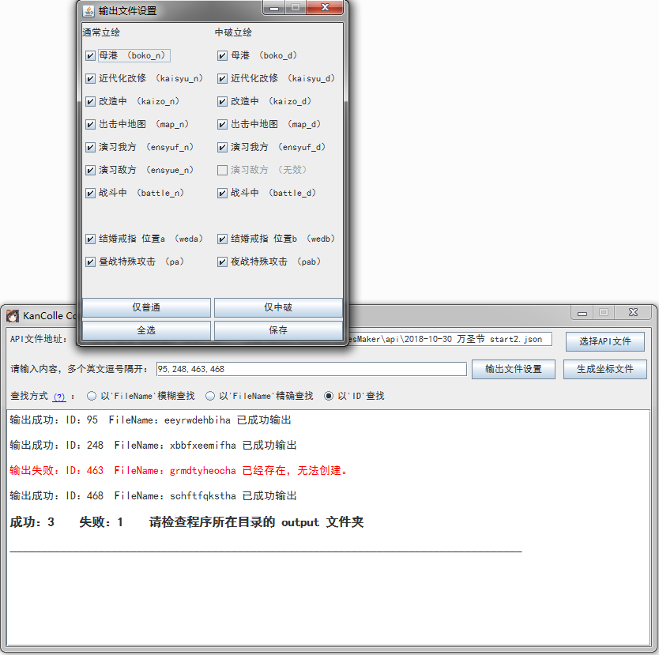Screen dimensions: 659x655
Task: Click the ID input field containing 95,248,463,468
Action: coord(311,369)
